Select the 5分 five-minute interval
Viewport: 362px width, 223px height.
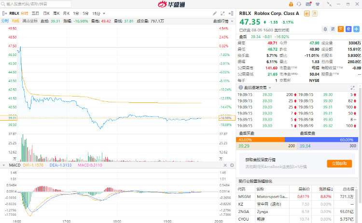(85, 14)
